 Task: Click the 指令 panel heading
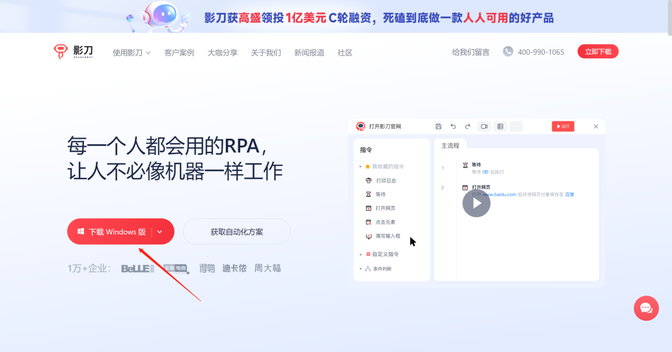[366, 150]
